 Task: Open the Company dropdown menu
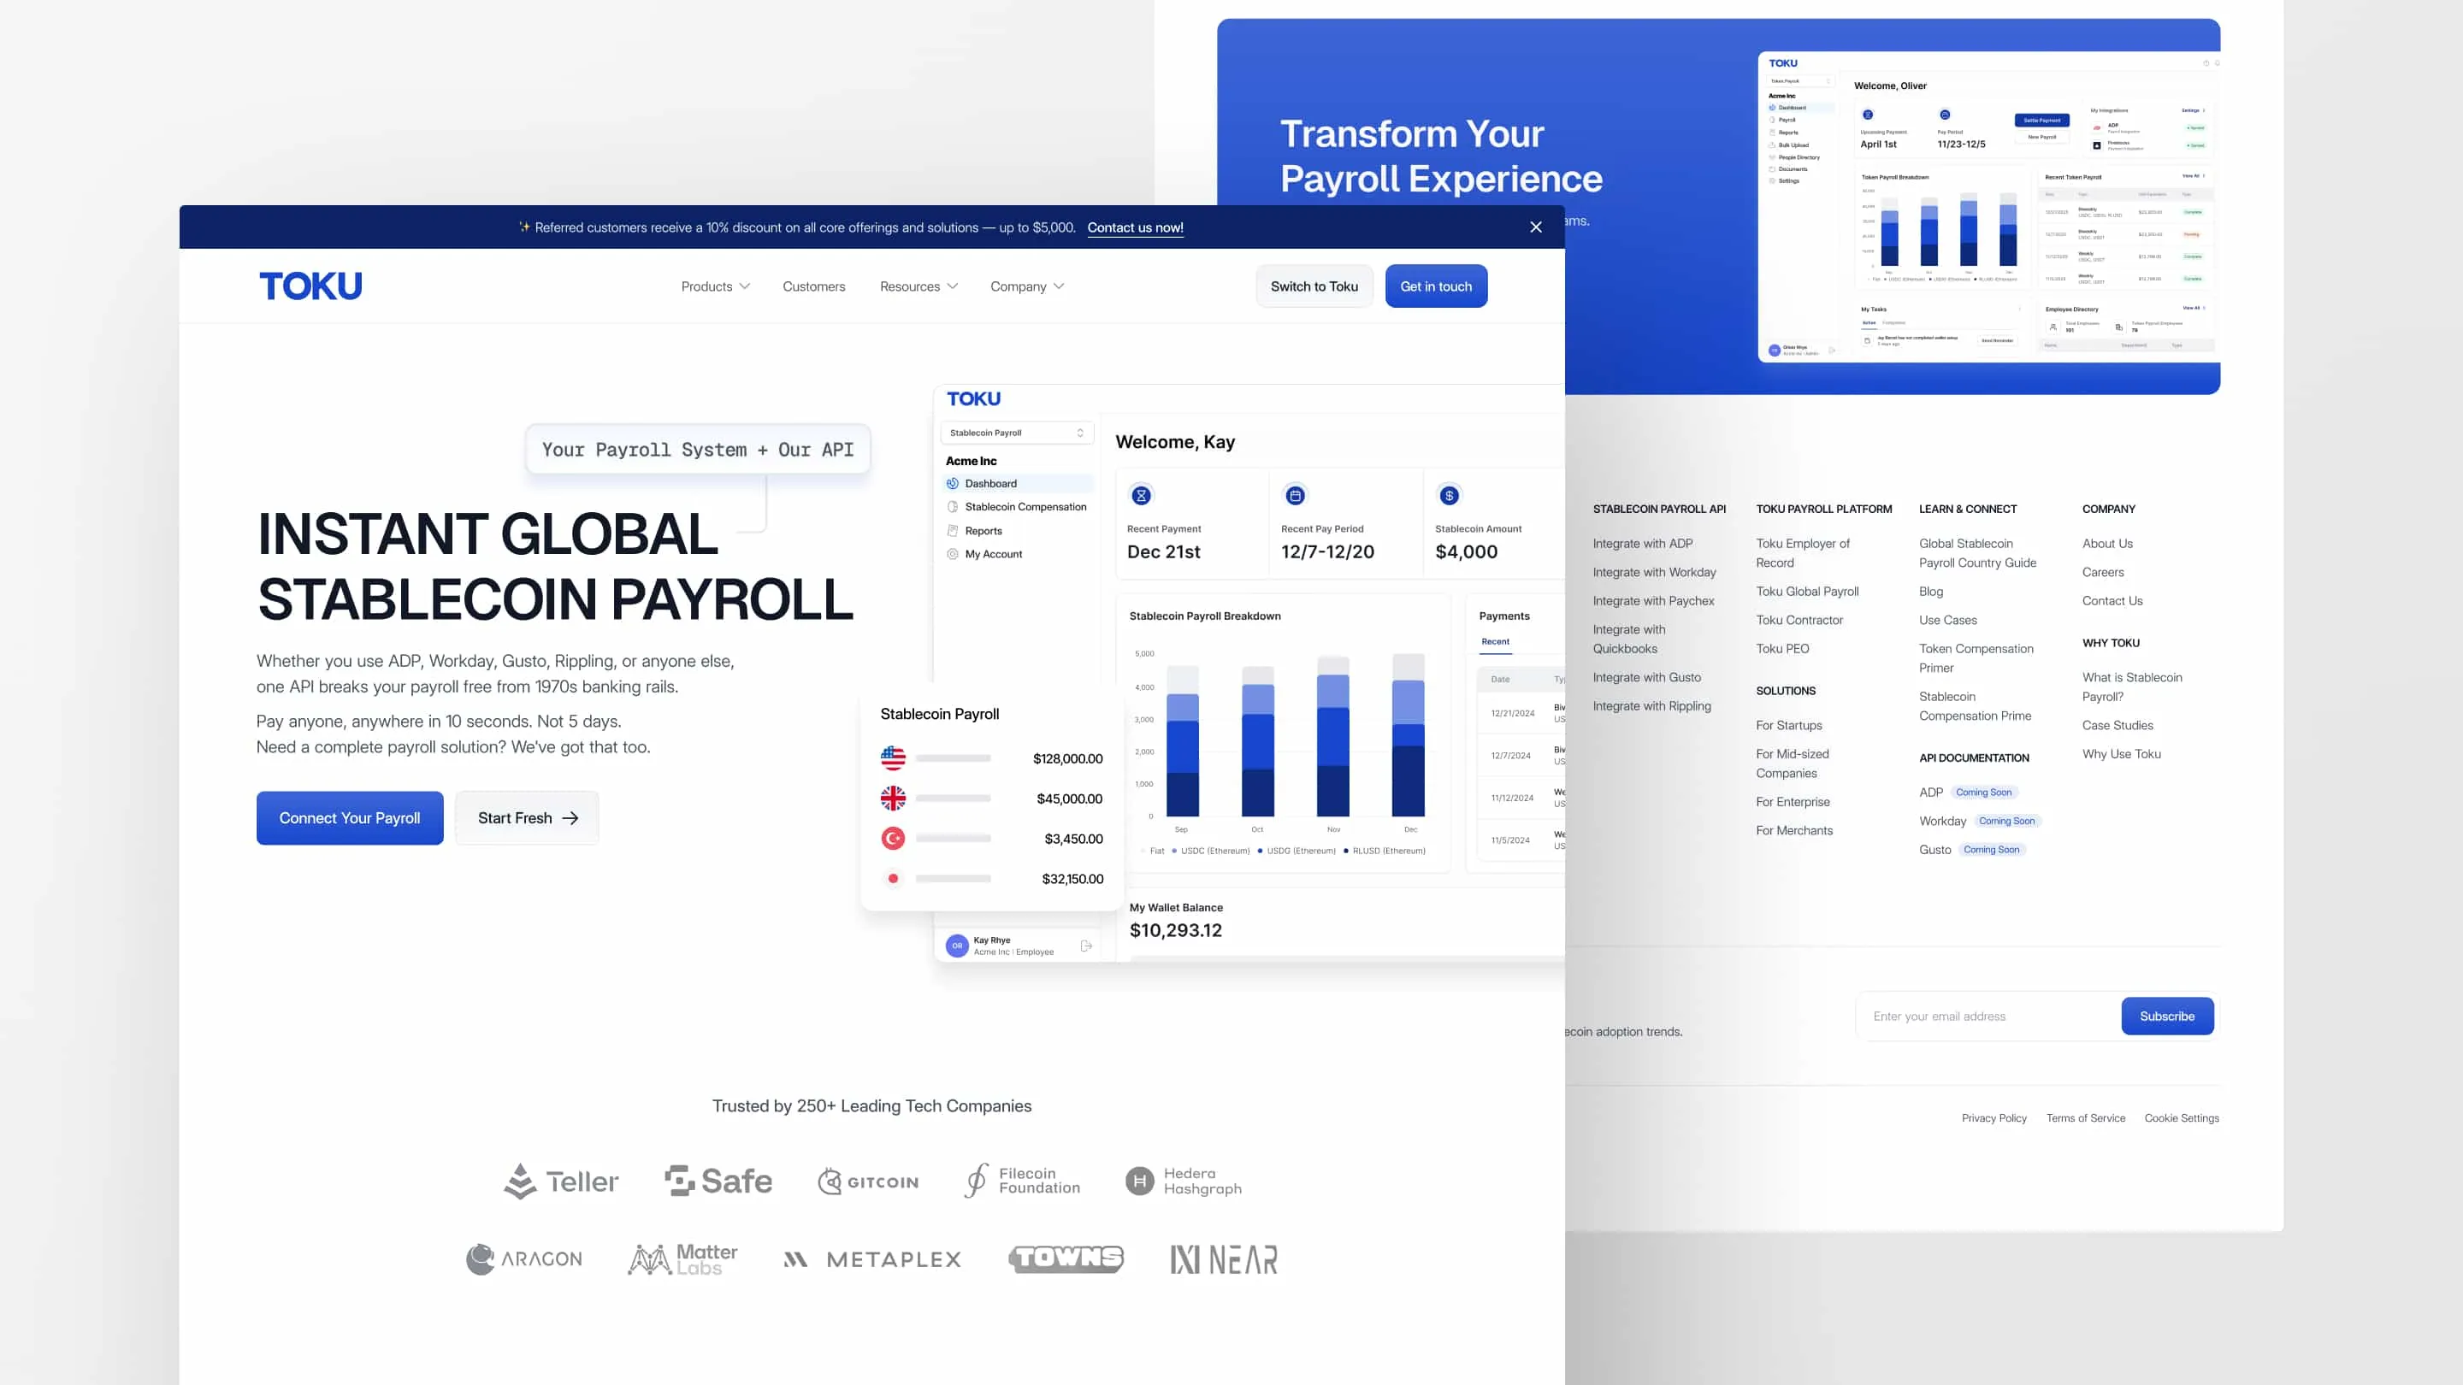(1027, 286)
